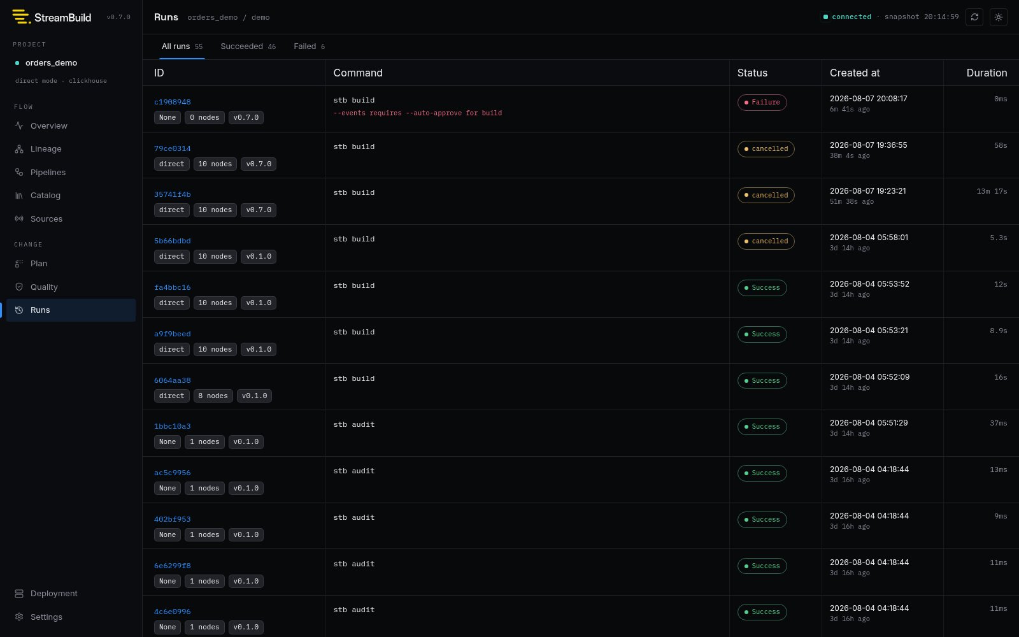The image size is (1019, 637).
Task: Click the '0 nodes' tag on run c1908948
Action: click(204, 118)
